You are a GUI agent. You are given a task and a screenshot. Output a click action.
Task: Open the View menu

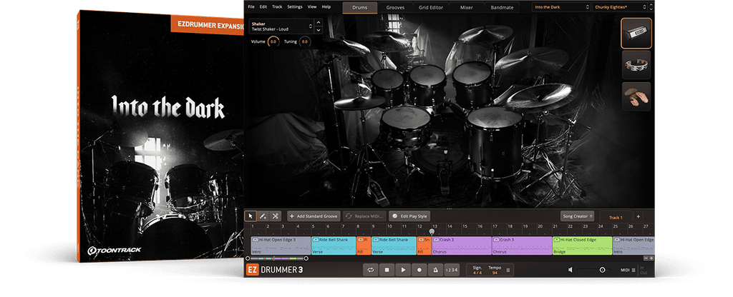coord(312,7)
